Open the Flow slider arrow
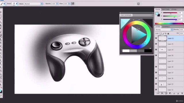 (x=69, y=4)
